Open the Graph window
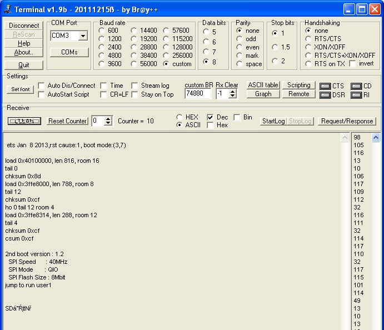Screen dimensions: 384x330 [263, 94]
